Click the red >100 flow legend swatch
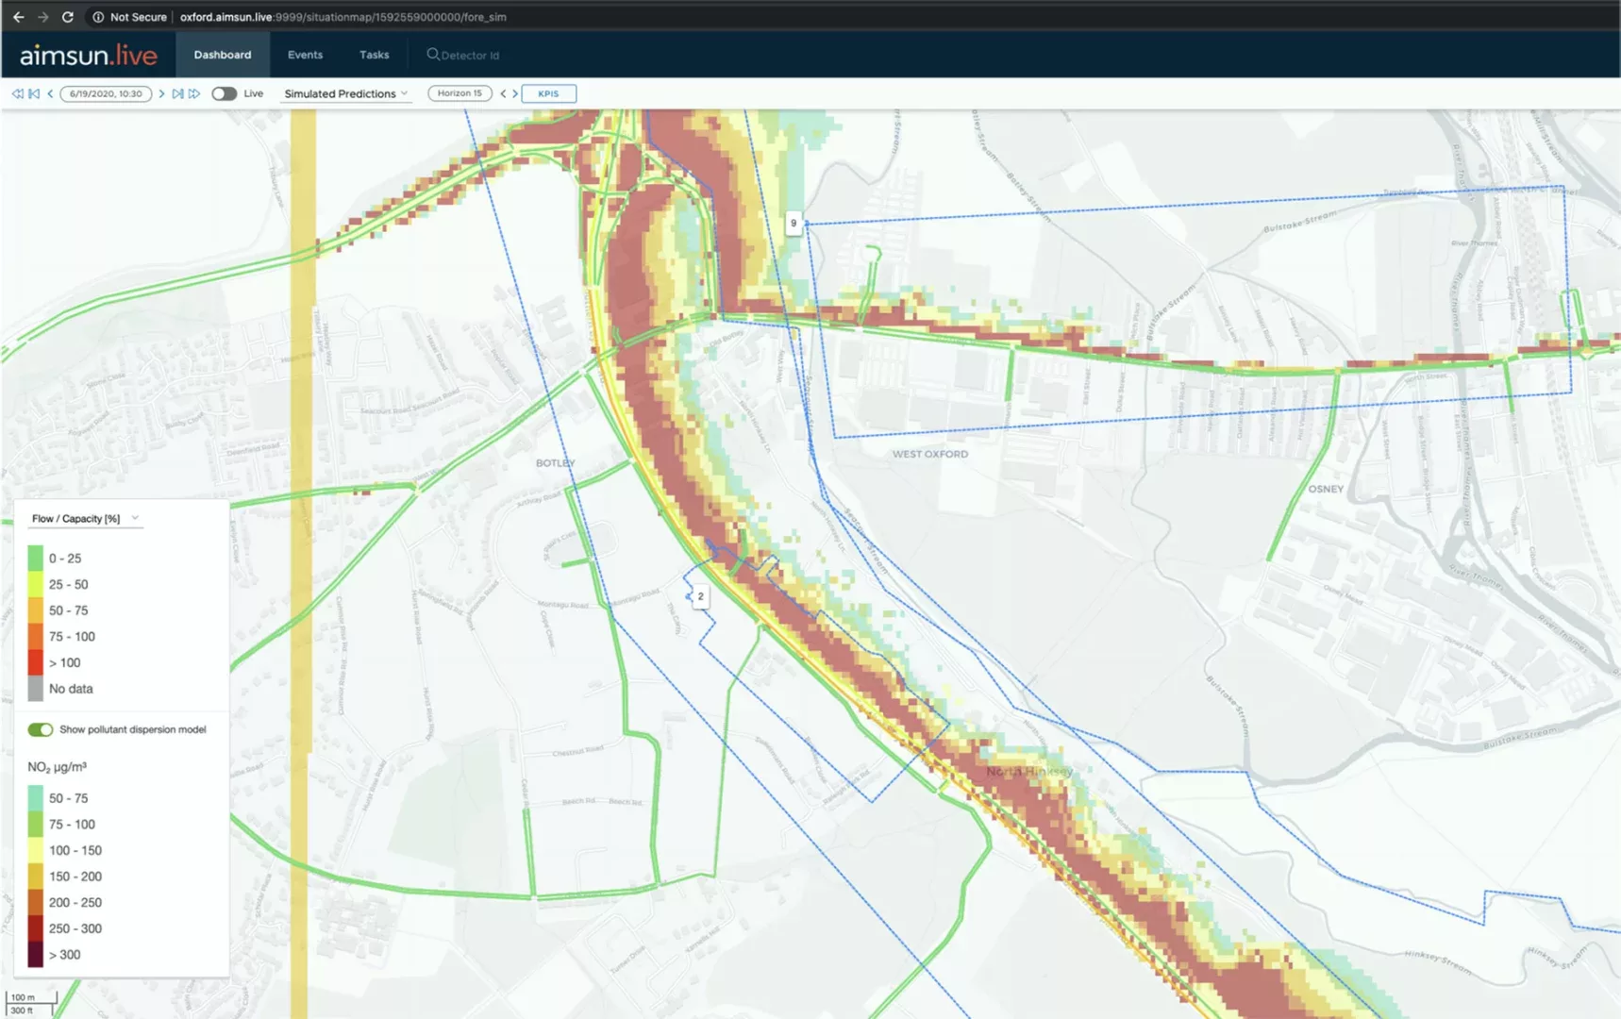 (36, 662)
